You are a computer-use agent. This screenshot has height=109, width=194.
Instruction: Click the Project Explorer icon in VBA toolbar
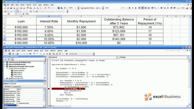(x=54, y=54)
